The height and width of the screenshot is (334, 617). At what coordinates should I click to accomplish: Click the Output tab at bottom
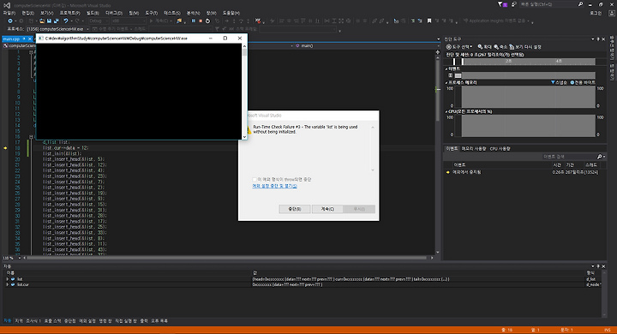[x=144, y=321]
